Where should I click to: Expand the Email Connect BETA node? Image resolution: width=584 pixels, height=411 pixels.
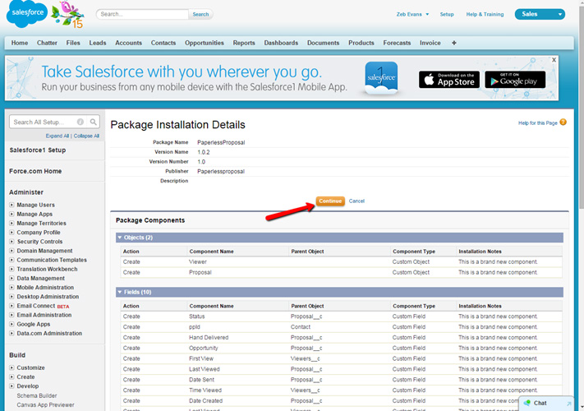pyautogui.click(x=11, y=306)
